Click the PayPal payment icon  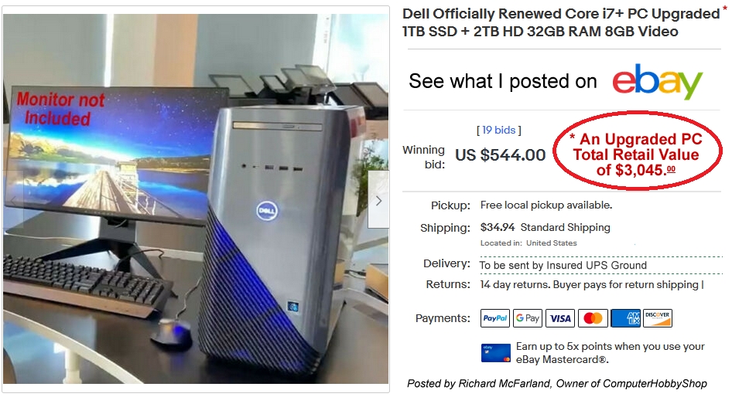[495, 318]
